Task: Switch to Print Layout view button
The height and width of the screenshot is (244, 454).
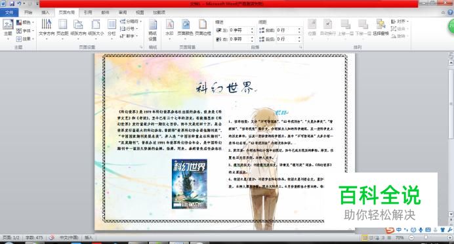Action: coord(365,238)
